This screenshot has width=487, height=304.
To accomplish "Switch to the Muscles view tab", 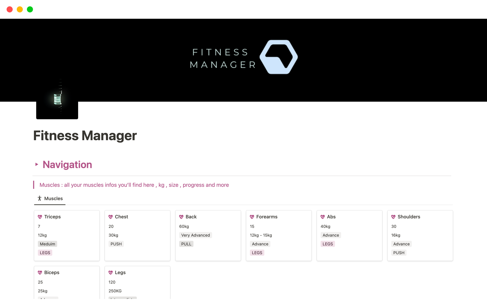I will [53, 199].
